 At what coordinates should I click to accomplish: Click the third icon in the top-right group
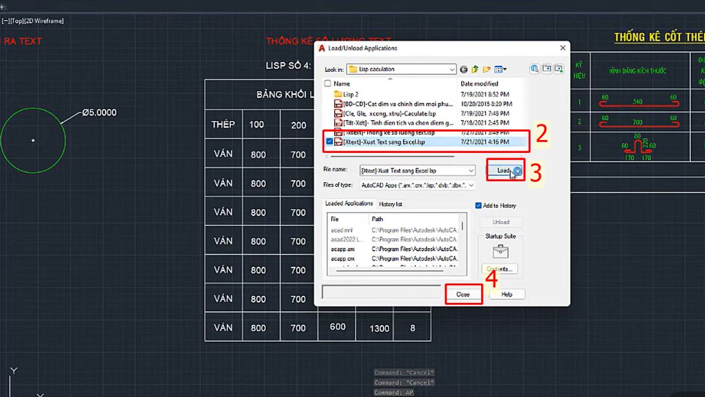point(559,69)
